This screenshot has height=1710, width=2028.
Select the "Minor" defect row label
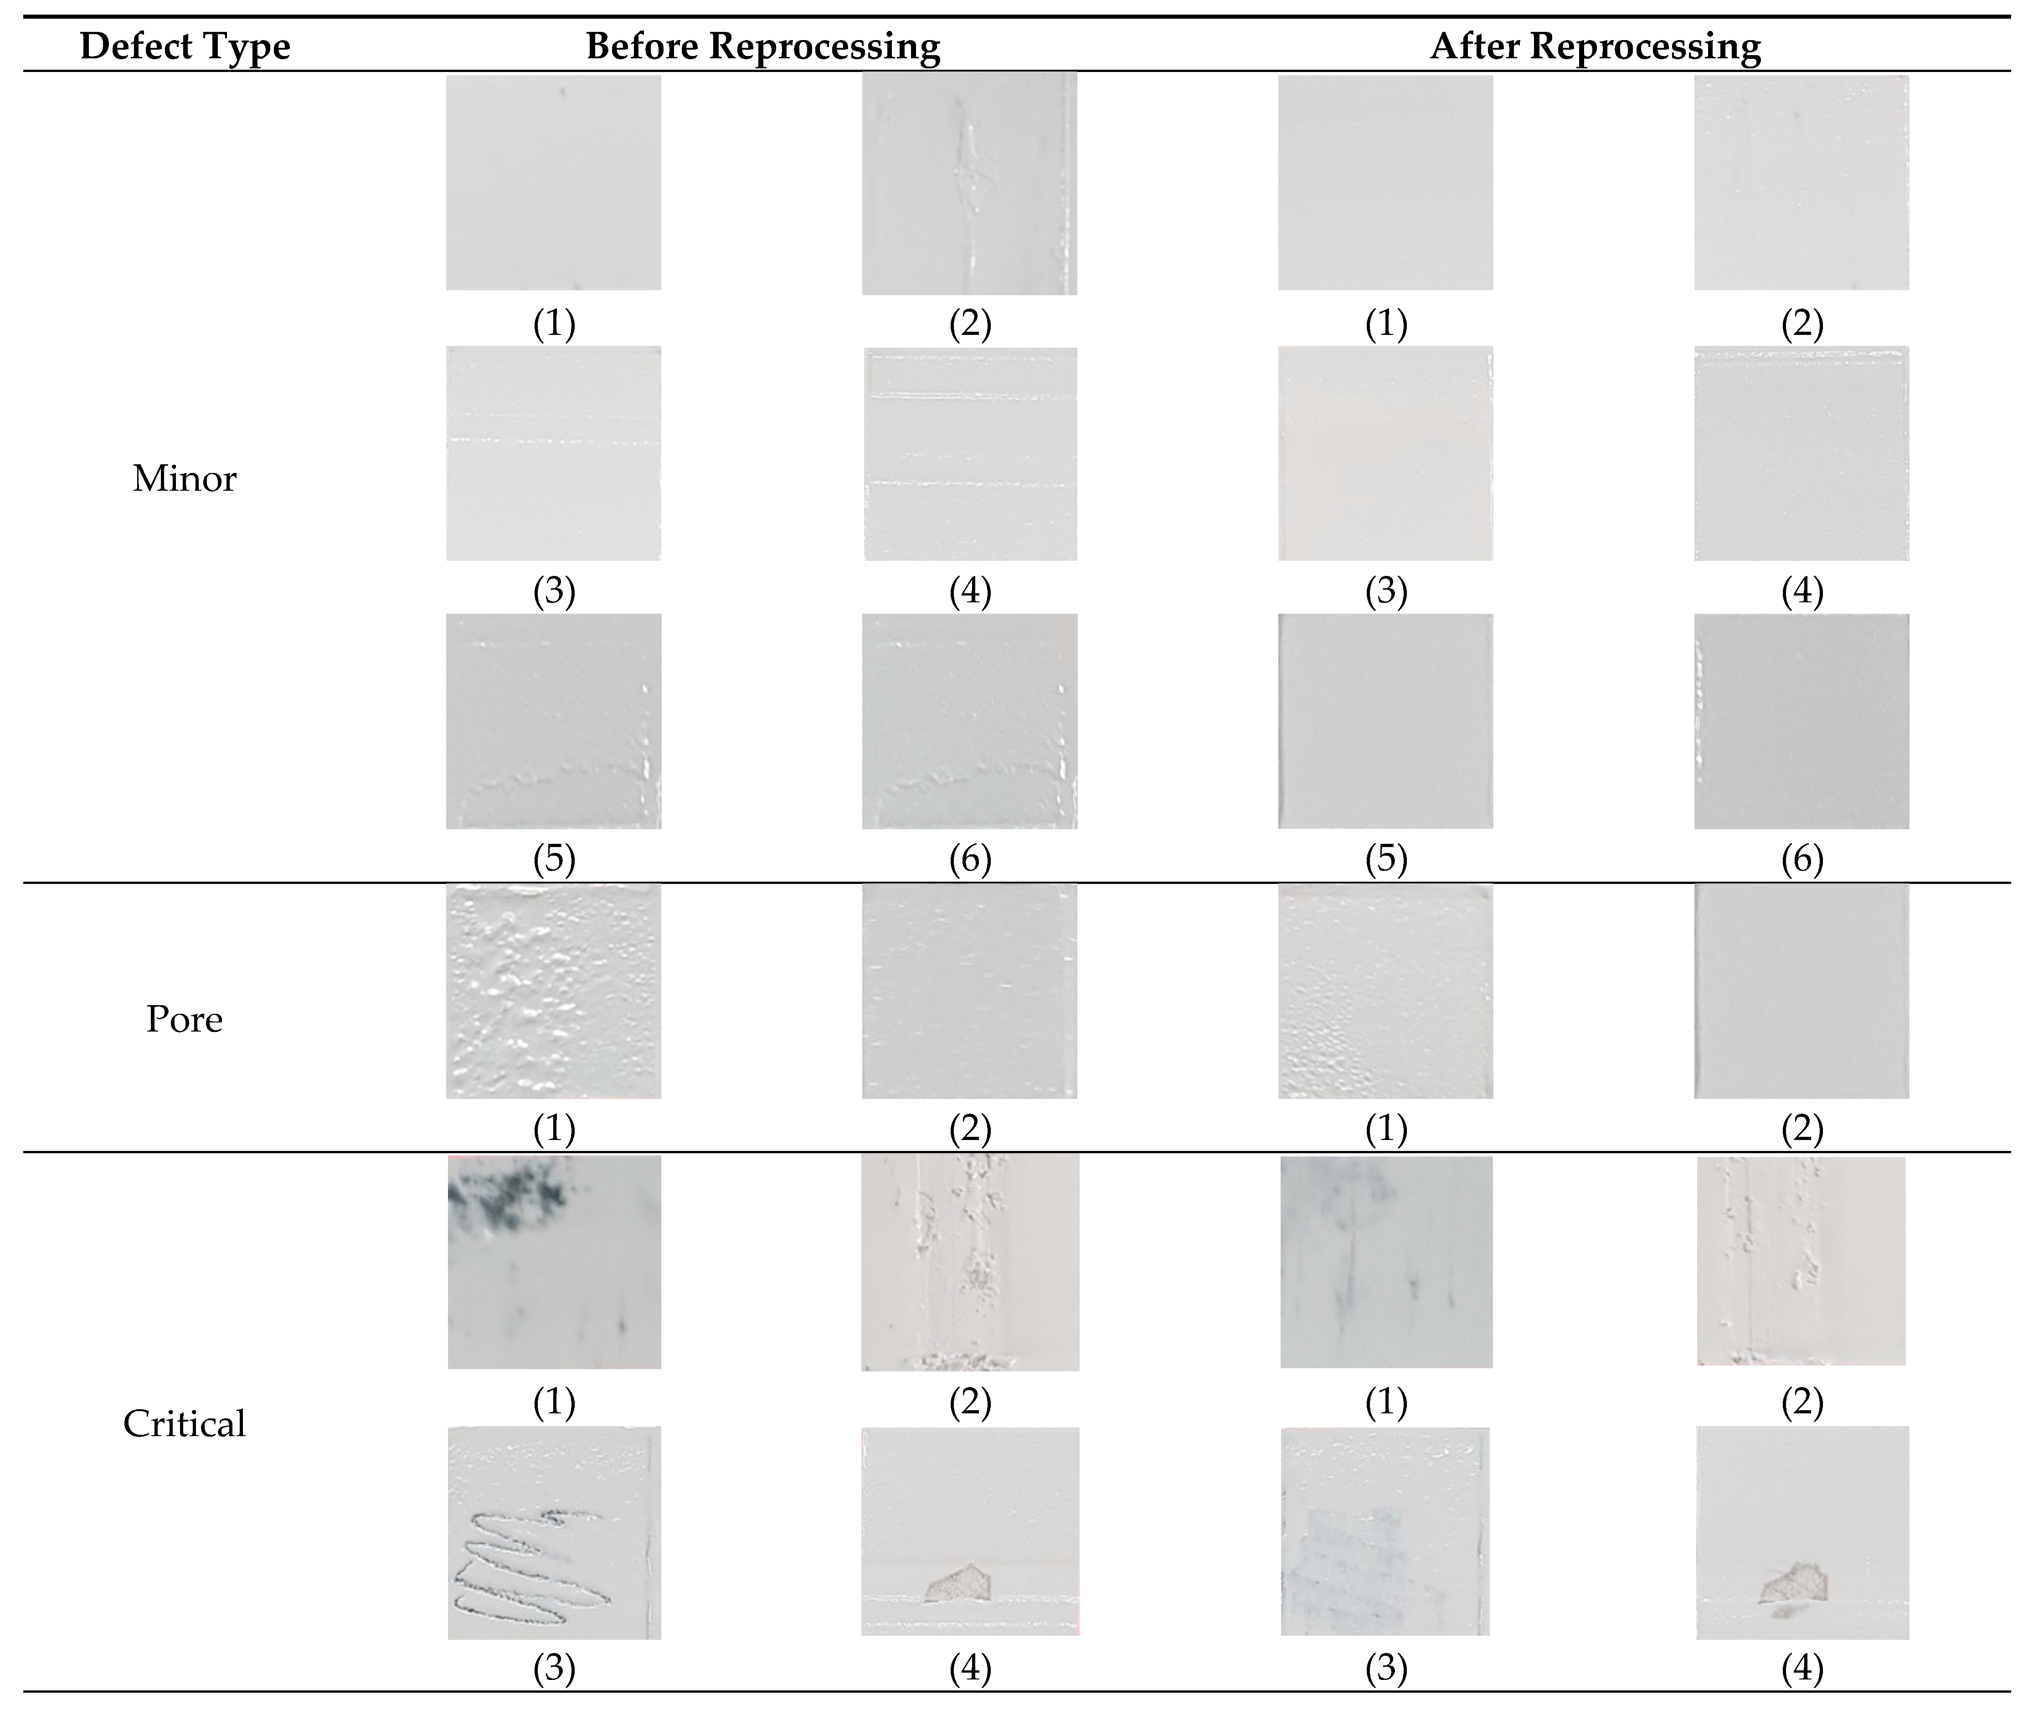(x=184, y=478)
